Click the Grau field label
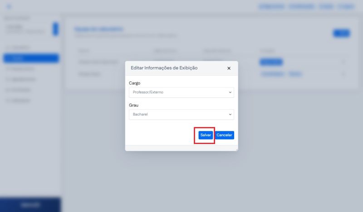The width and height of the screenshot is (363, 212). tap(134, 105)
